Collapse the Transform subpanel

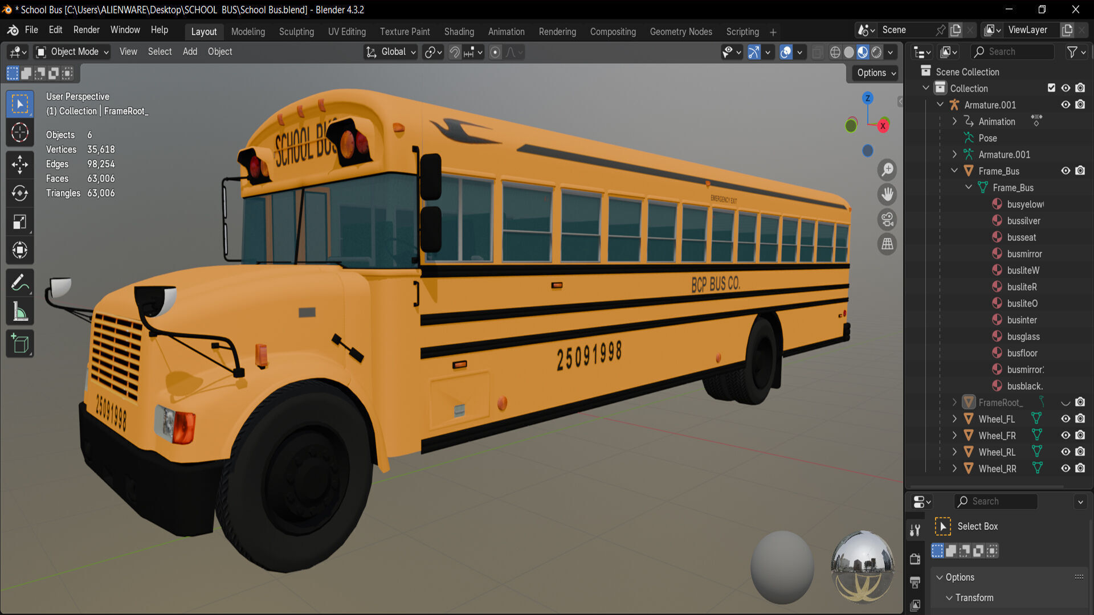[x=949, y=598]
